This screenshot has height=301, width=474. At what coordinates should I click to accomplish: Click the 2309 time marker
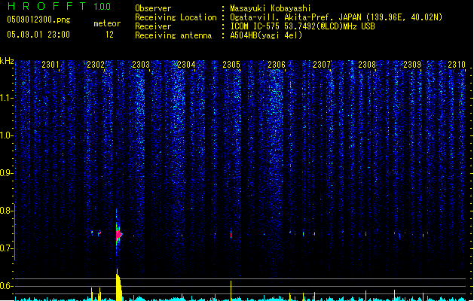412,64
